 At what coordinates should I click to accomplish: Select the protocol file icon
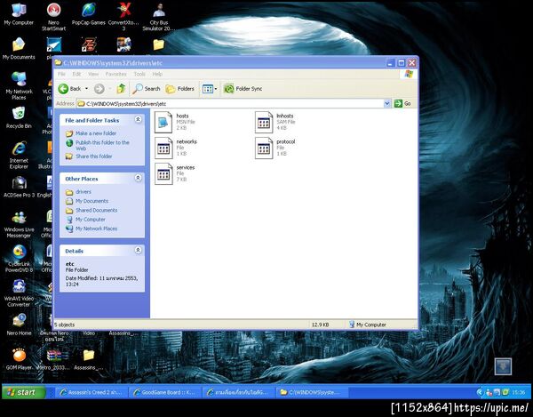click(x=264, y=148)
